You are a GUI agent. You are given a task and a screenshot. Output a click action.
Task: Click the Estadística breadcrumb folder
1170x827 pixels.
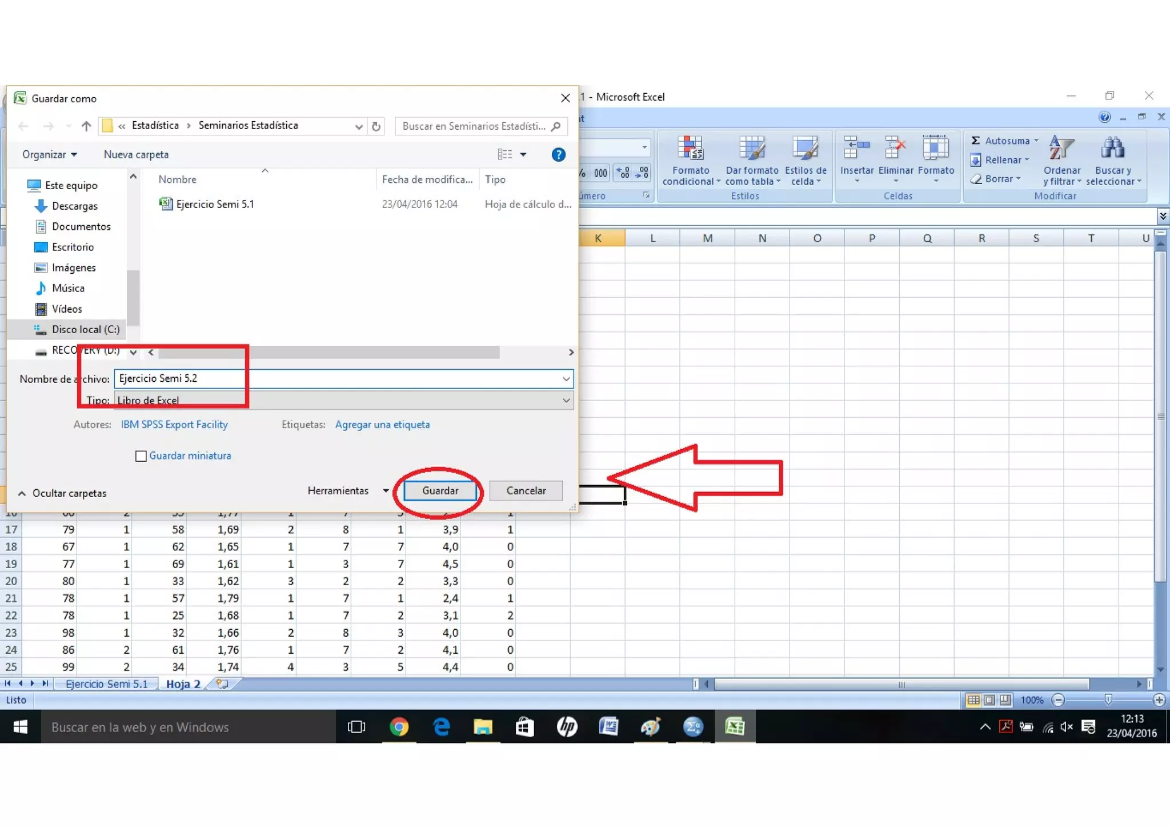(x=155, y=126)
